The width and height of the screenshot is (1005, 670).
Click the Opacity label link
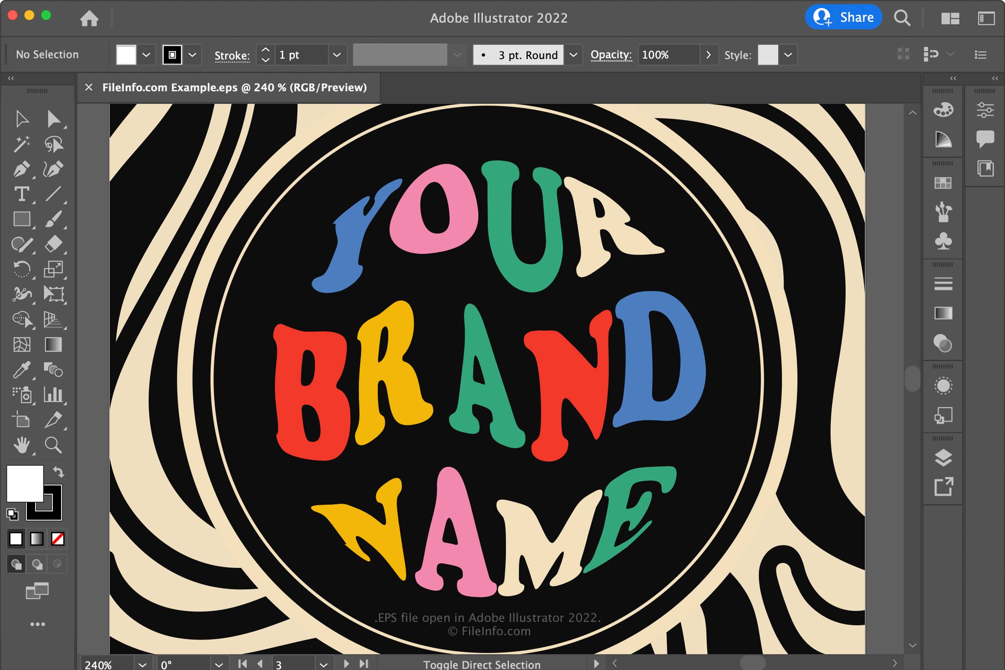click(611, 55)
